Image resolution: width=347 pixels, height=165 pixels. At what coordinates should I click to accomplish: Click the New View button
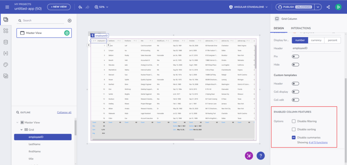tap(59, 7)
